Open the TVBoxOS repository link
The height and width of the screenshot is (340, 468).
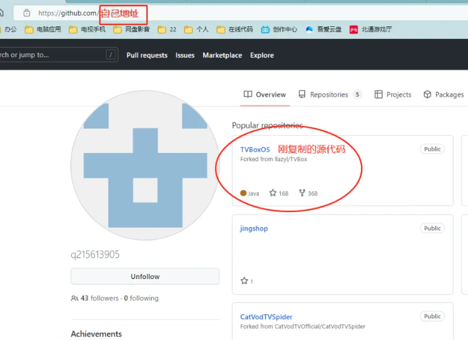pyautogui.click(x=255, y=149)
